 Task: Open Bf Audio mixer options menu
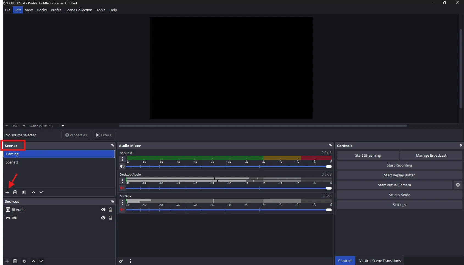(122, 159)
